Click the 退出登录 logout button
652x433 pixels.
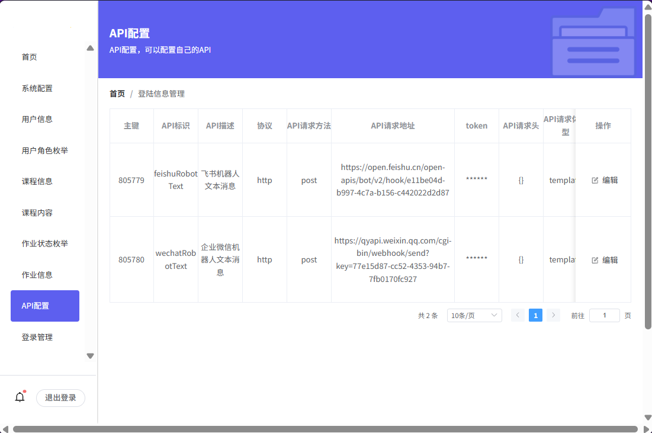pos(60,398)
